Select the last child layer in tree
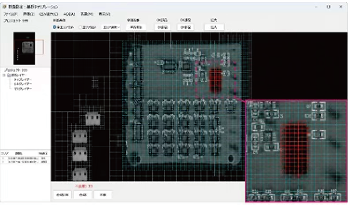 (23, 89)
